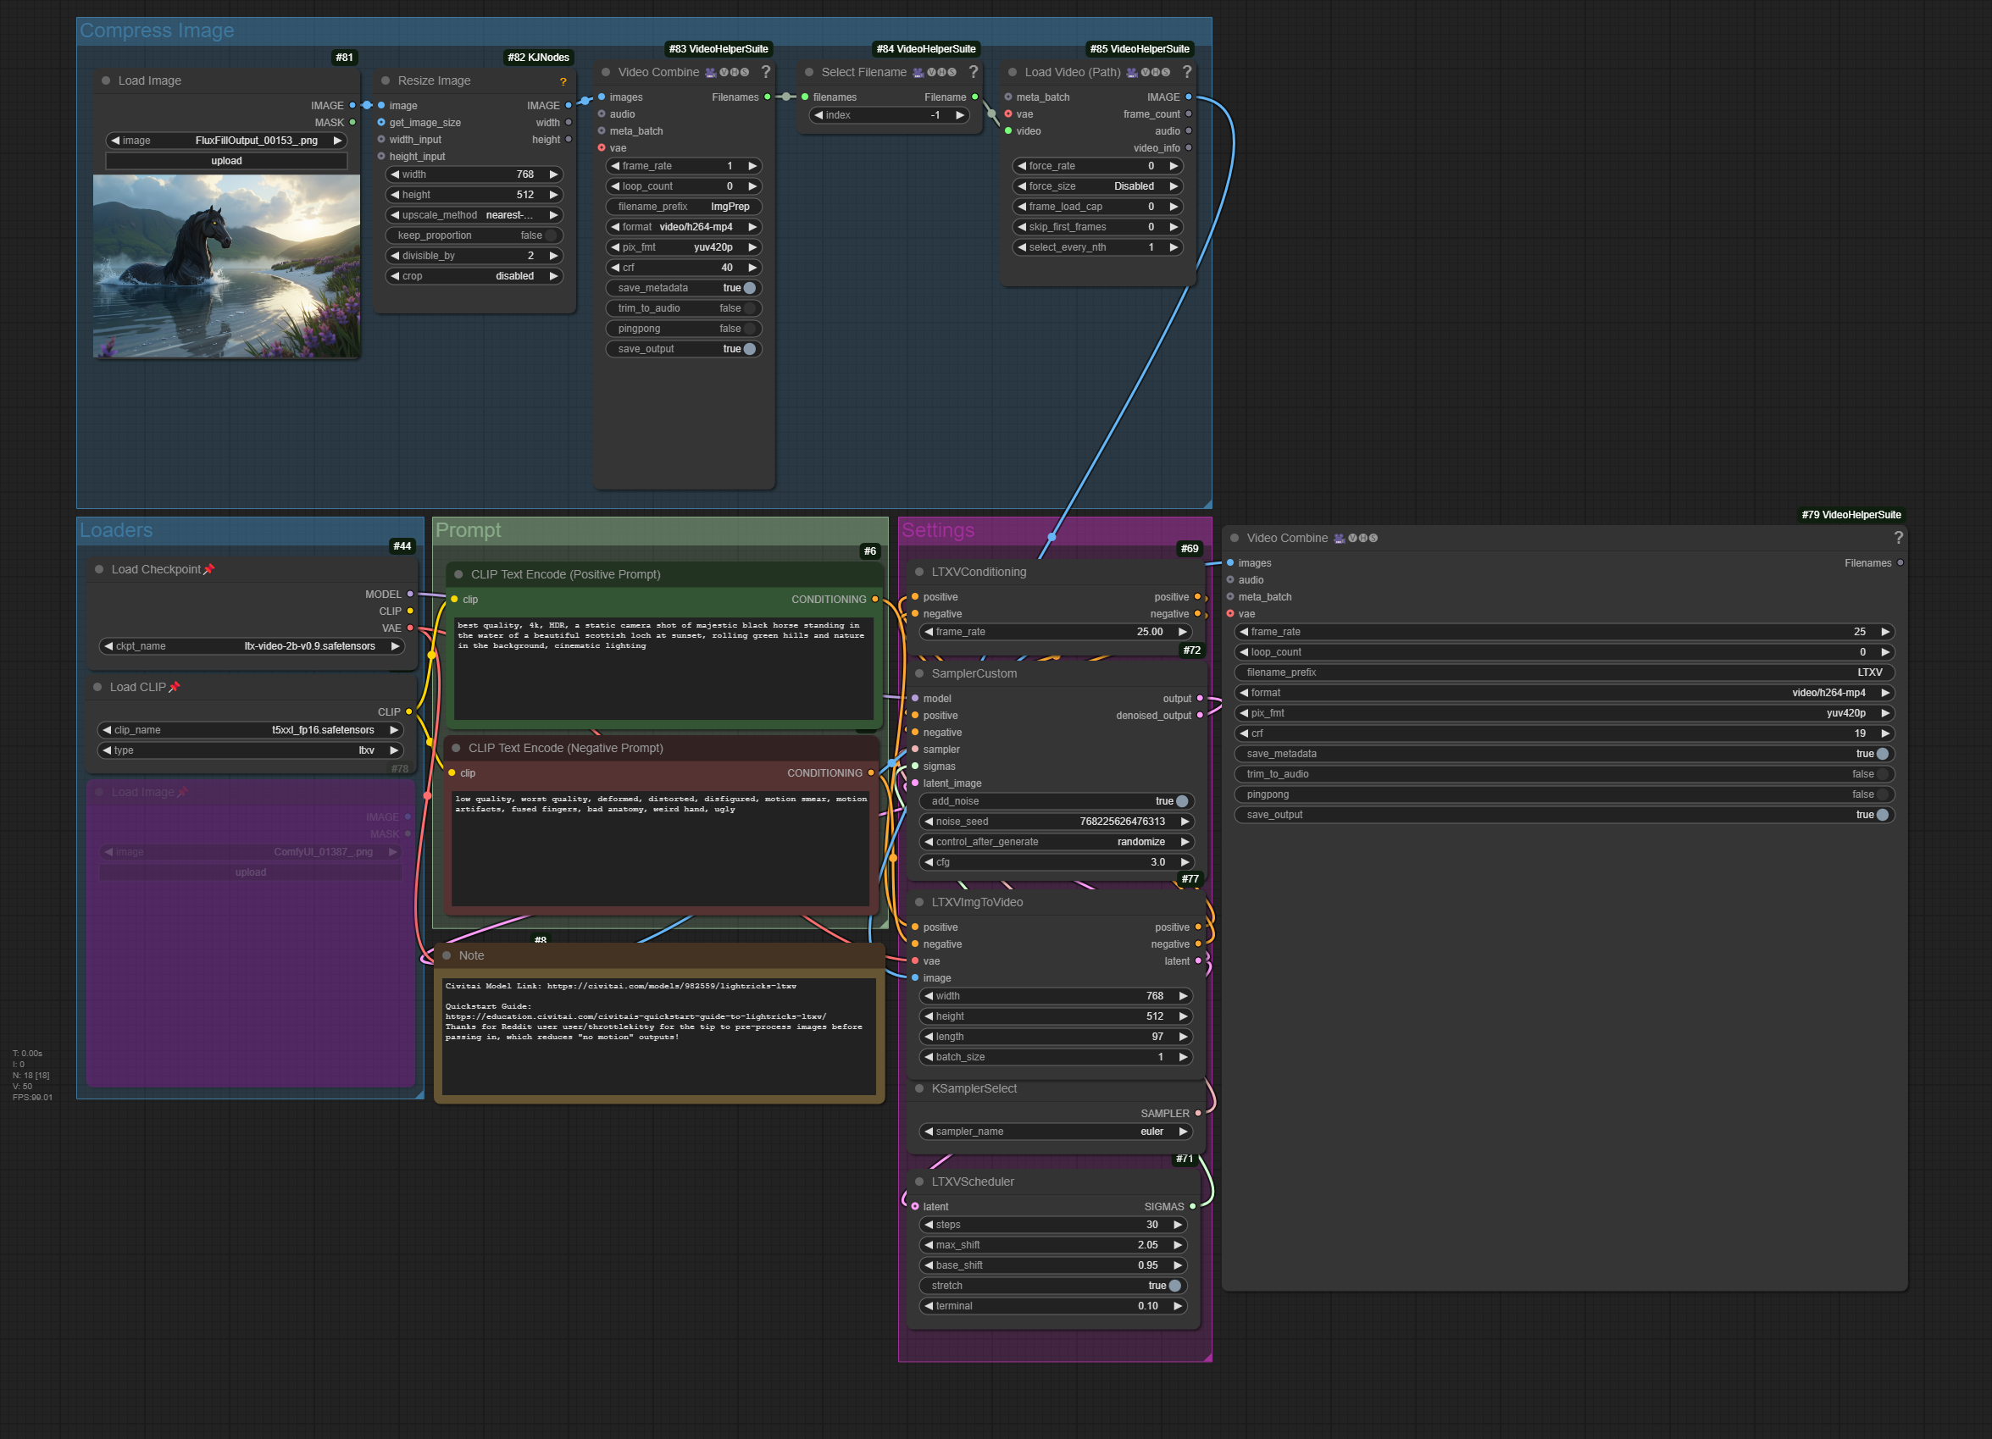Disable add_noise in SamplerCustom node
The image size is (1992, 1439).
1181,800
